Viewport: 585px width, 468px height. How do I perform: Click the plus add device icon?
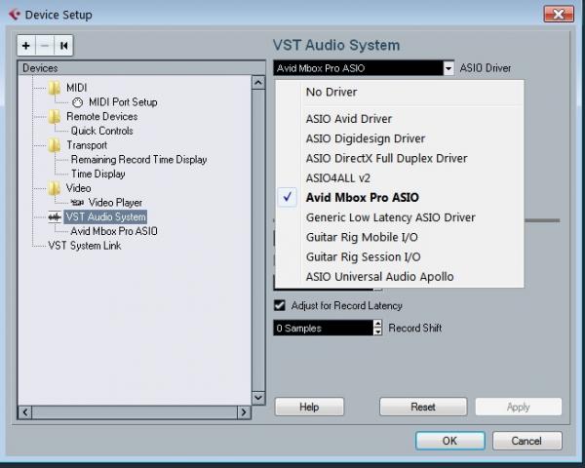click(x=26, y=46)
